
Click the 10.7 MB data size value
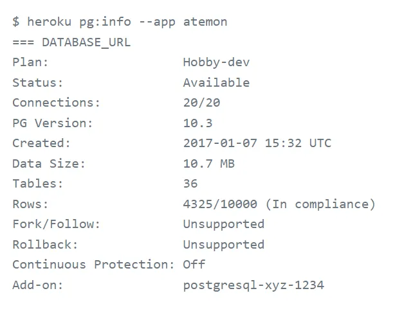coord(208,164)
